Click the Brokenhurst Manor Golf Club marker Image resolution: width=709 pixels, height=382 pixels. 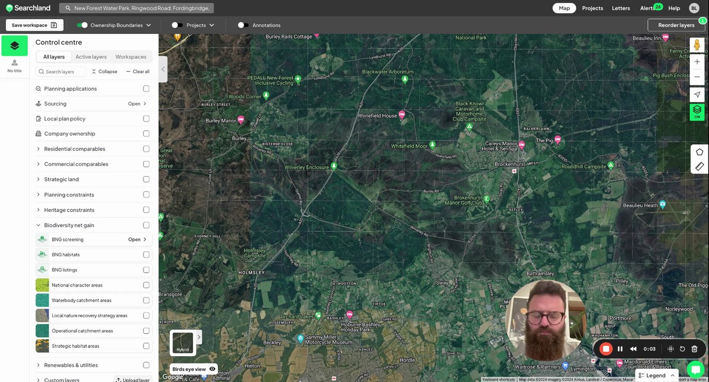(x=486, y=199)
